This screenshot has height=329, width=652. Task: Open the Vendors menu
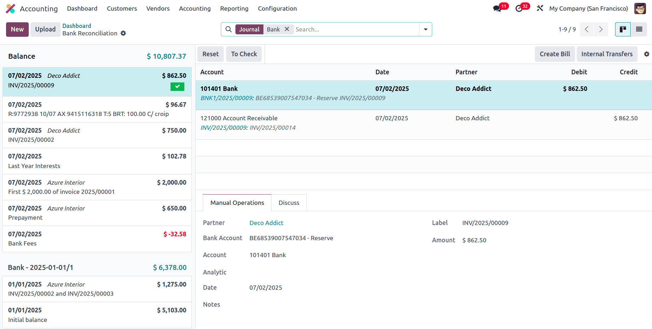coord(158,8)
